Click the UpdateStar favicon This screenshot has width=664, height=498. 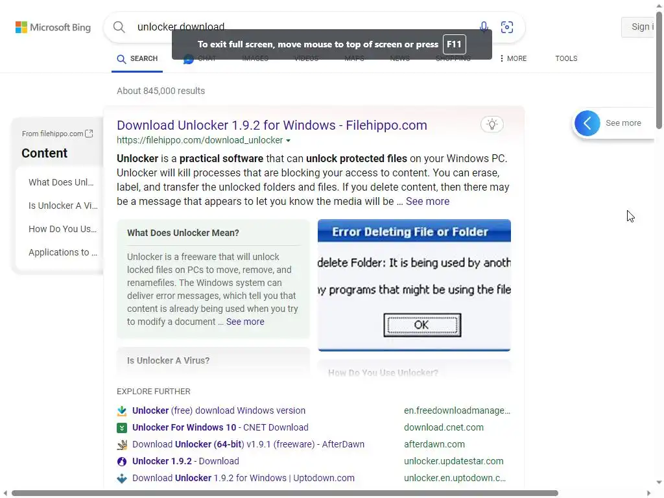[x=122, y=462]
